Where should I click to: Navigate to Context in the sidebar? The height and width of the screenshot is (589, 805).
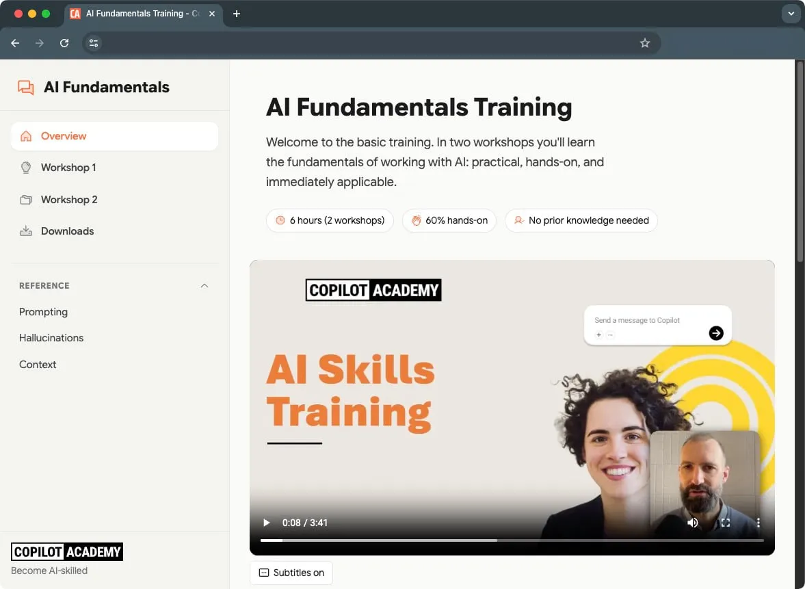(38, 364)
